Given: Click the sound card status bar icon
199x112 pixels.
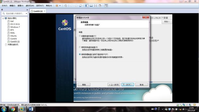Looking at the screenshot, I should pos(190,105).
